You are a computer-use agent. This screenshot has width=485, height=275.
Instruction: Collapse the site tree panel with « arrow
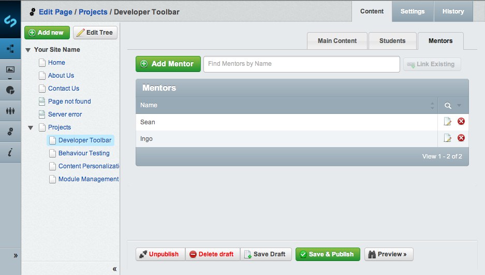(114, 269)
